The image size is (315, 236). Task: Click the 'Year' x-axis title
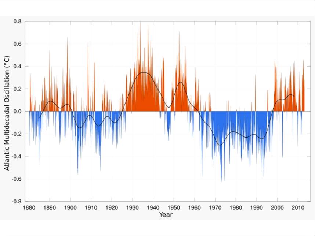click(166, 215)
